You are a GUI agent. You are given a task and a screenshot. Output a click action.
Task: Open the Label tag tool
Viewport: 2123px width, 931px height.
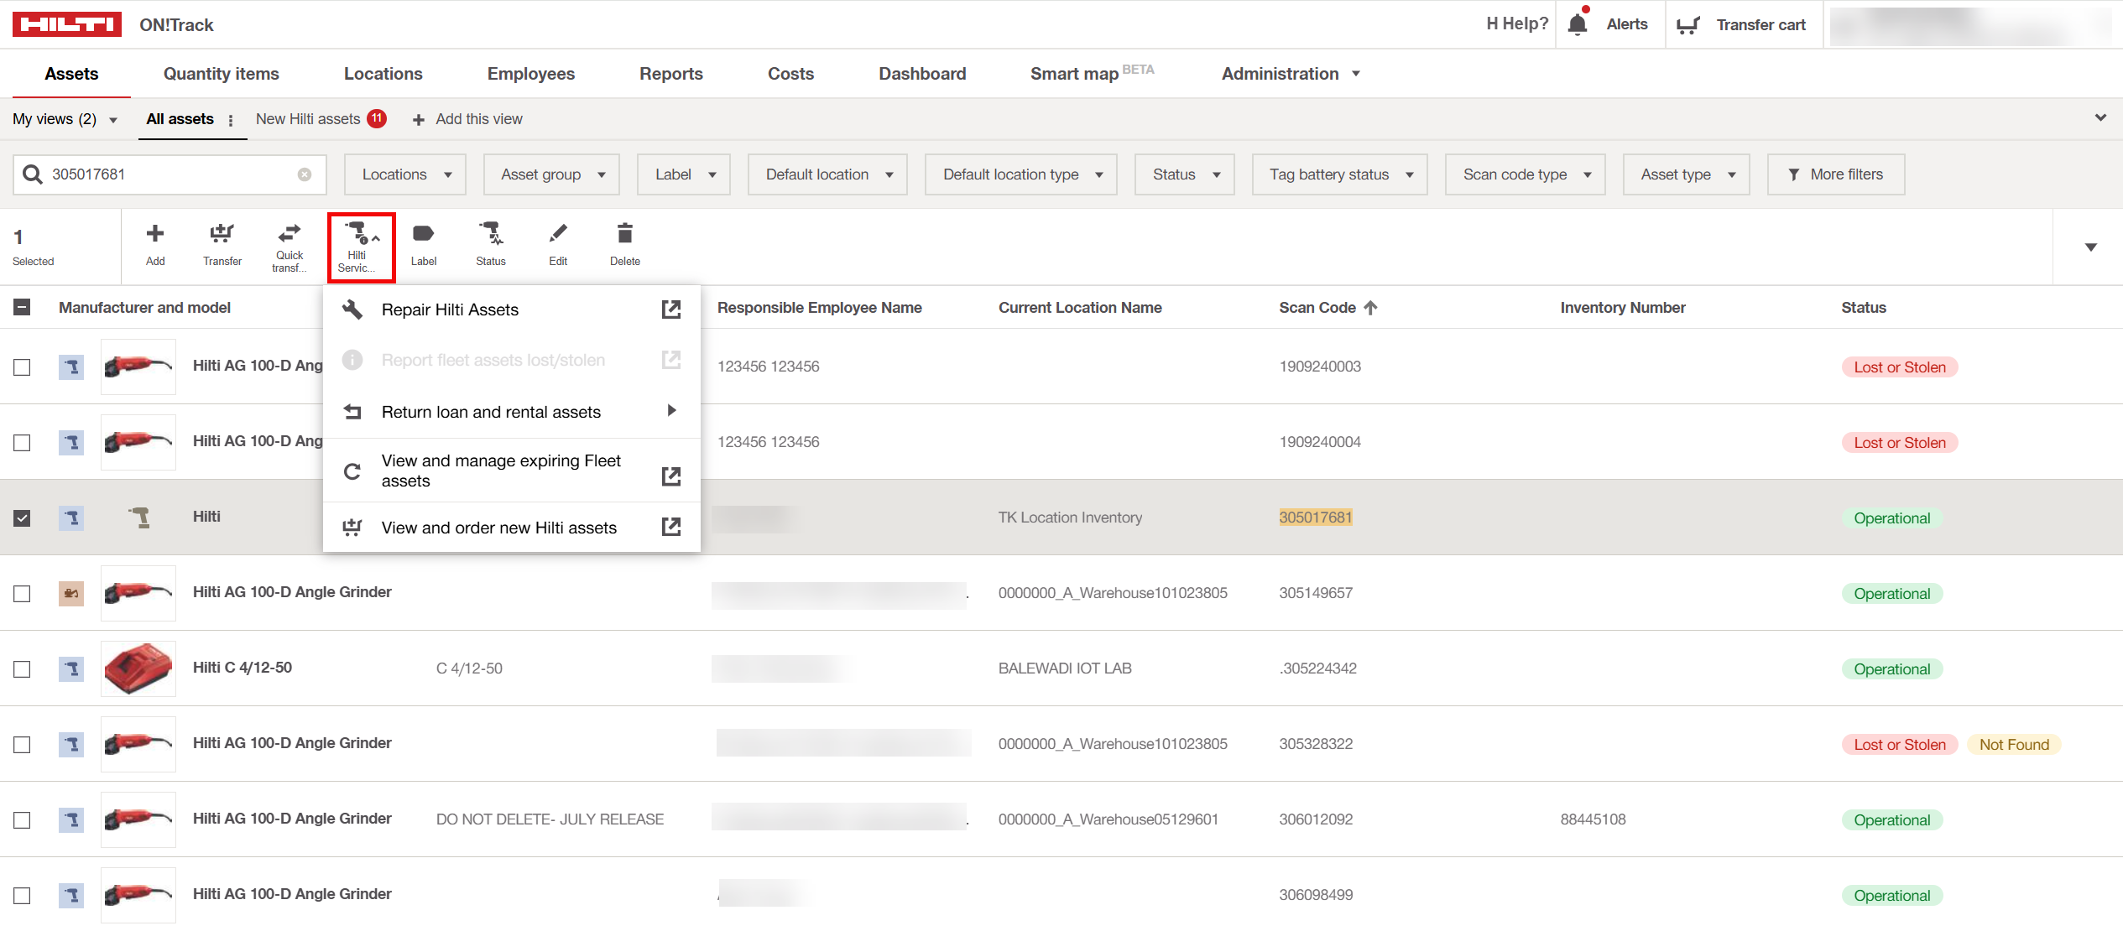pos(423,235)
